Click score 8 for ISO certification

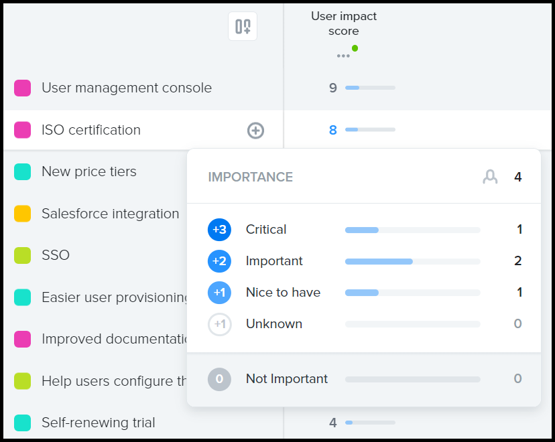pos(332,130)
